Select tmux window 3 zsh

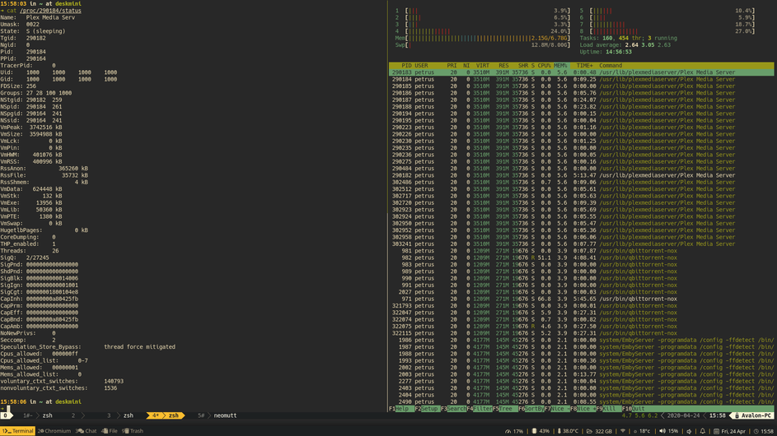coord(121,415)
